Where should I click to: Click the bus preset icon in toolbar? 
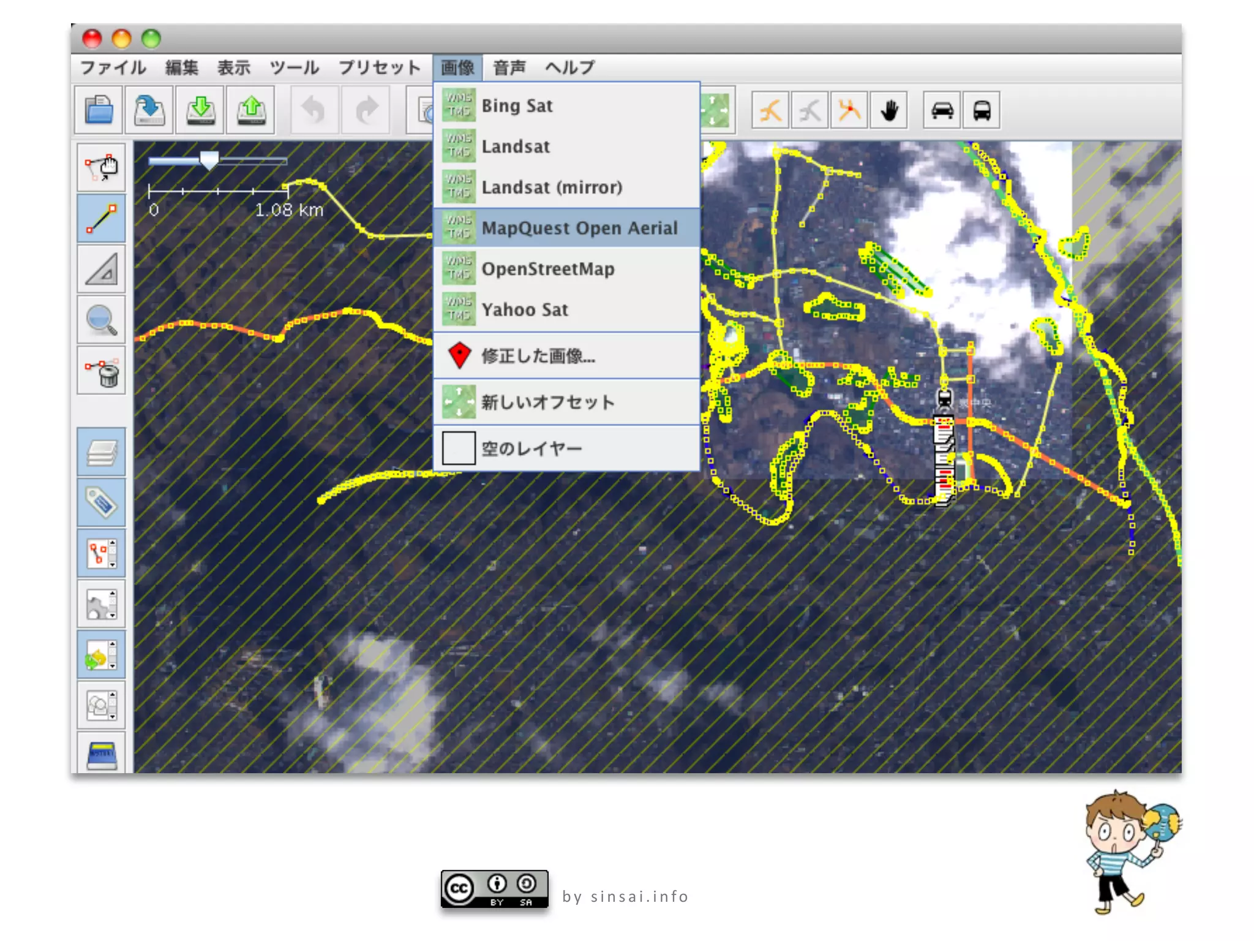coord(982,111)
